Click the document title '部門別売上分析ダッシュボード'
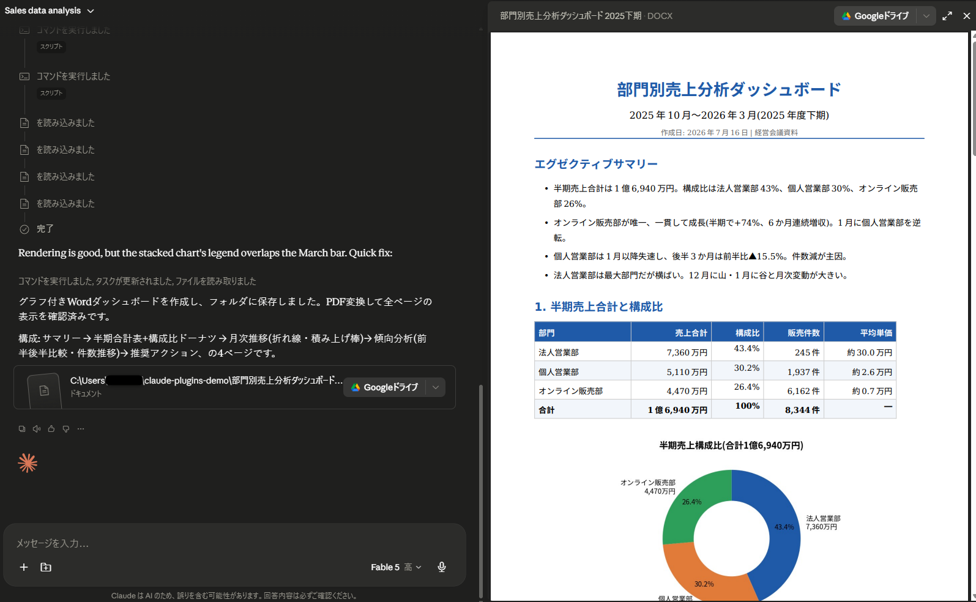Image resolution: width=976 pixels, height=602 pixels. 729,90
